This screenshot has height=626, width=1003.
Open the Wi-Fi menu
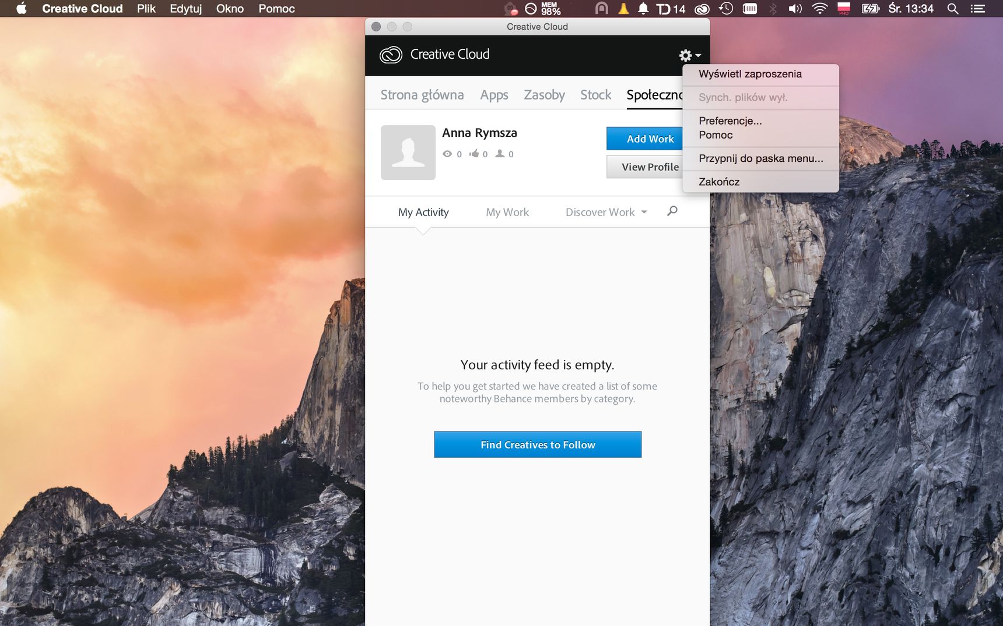click(819, 8)
